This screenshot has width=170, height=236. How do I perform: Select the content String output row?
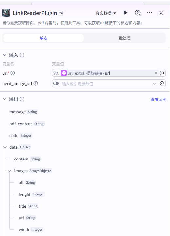click(28, 159)
